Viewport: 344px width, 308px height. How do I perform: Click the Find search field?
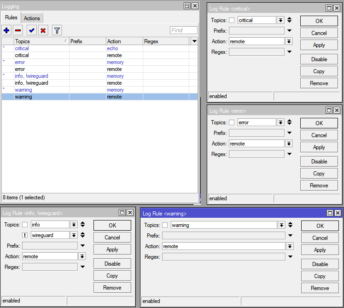(183, 30)
